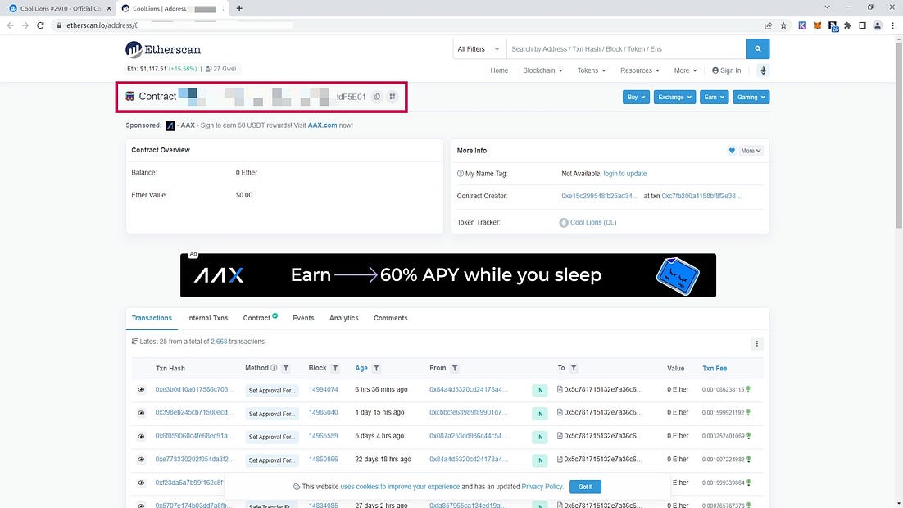Preview transaction 0xe773330202f054da3f2 with eye icon
Viewport: 903px width, 508px height.
click(141, 460)
